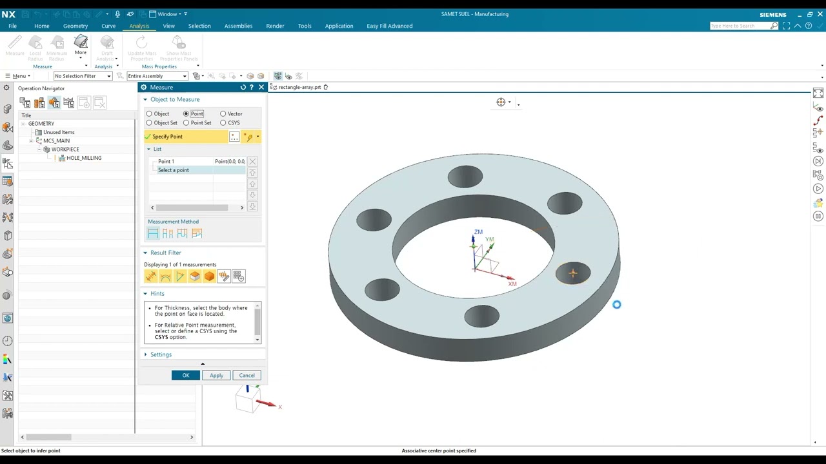Screen dimensions: 826x464
Task: Toggle the first Result Filter icon
Action: pos(151,276)
